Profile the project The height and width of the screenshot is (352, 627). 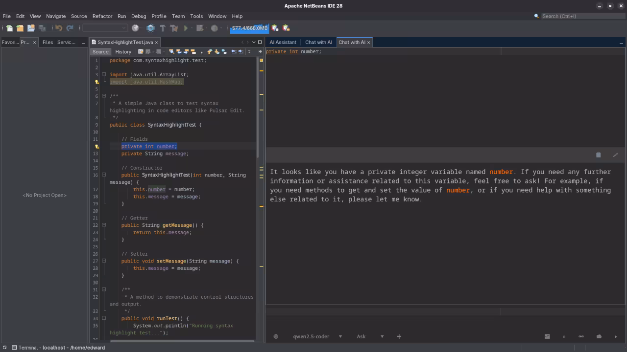pyautogui.click(x=215, y=28)
